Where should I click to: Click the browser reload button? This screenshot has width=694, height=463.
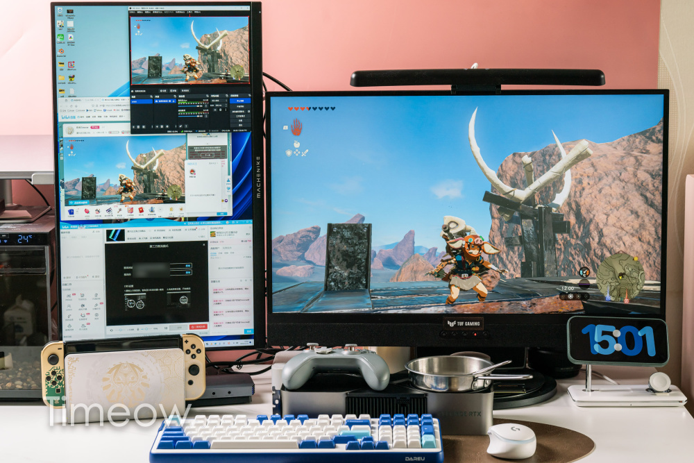(x=71, y=106)
